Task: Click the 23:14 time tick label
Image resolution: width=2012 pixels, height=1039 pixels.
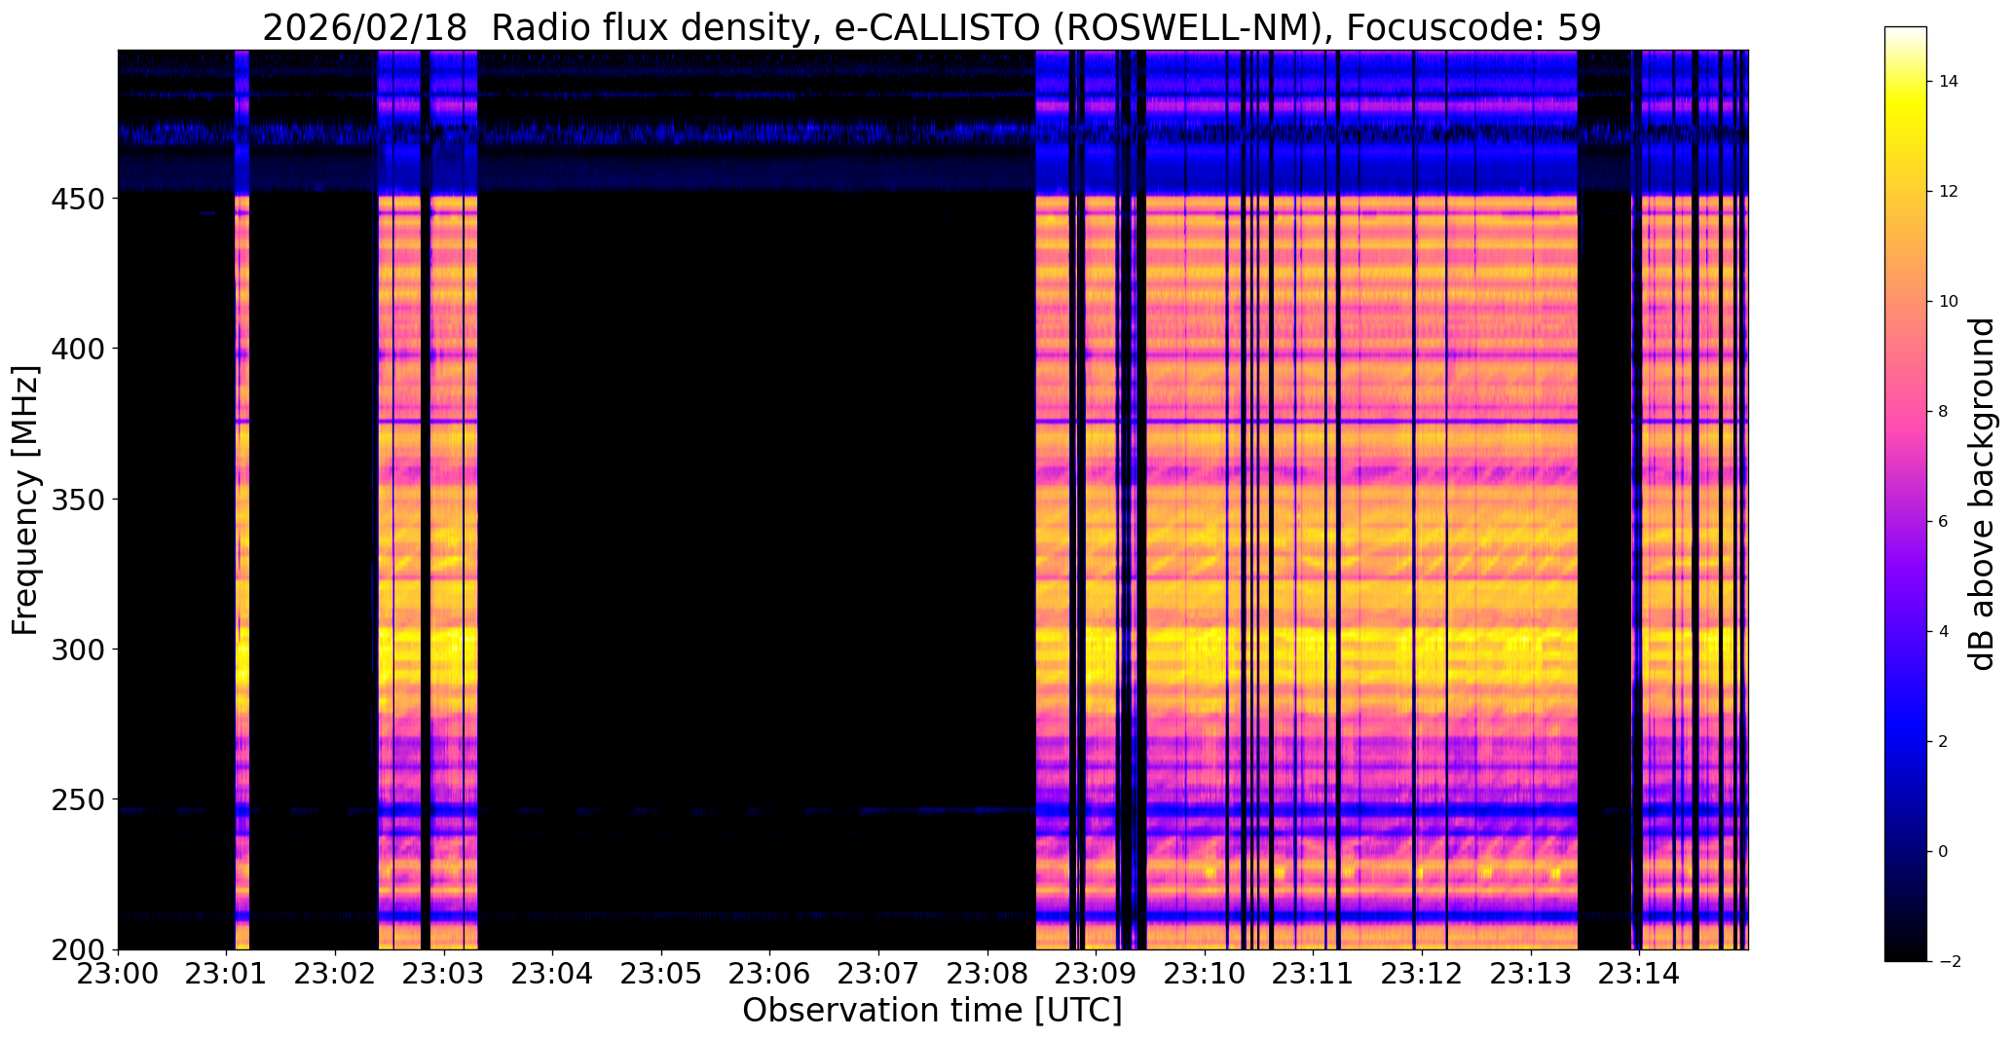Action: click(x=1640, y=974)
